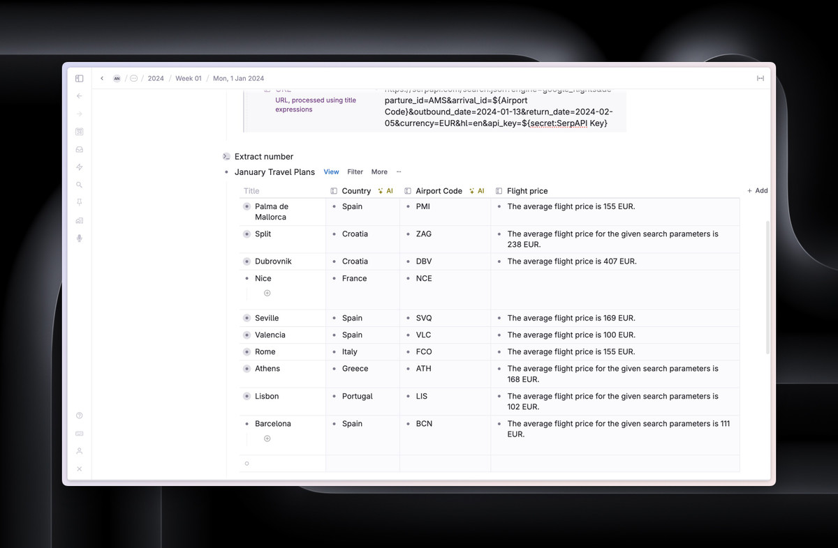Open the calendar icon in sidebar

(x=79, y=132)
